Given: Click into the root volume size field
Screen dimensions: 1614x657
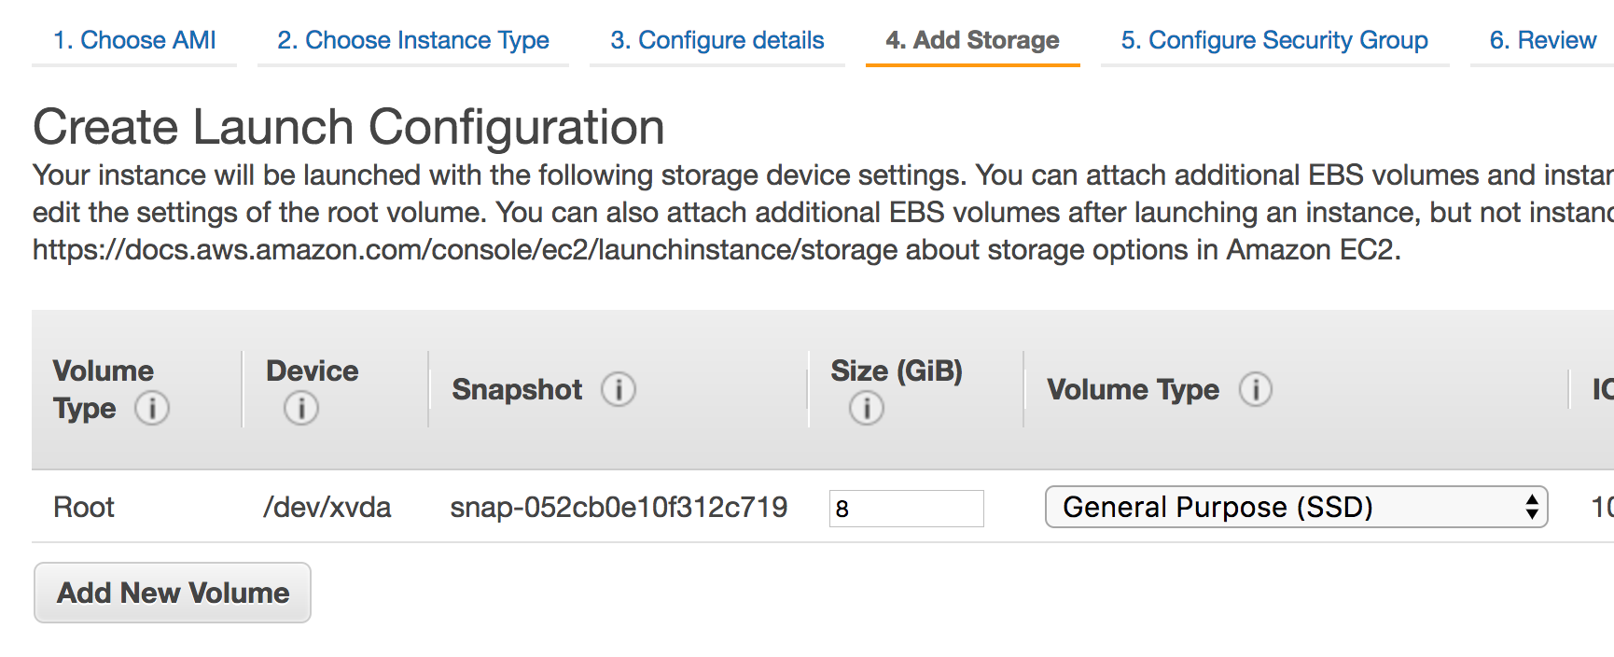Looking at the screenshot, I should pos(906,509).
